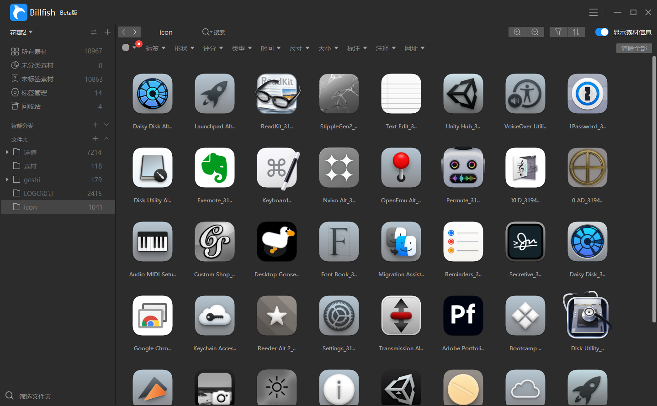The height and width of the screenshot is (406, 657).
Task: Open the 标签 filter dropdown
Action: (155, 48)
